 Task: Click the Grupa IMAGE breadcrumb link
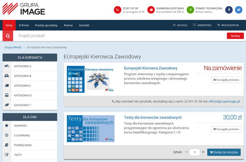[13, 47]
